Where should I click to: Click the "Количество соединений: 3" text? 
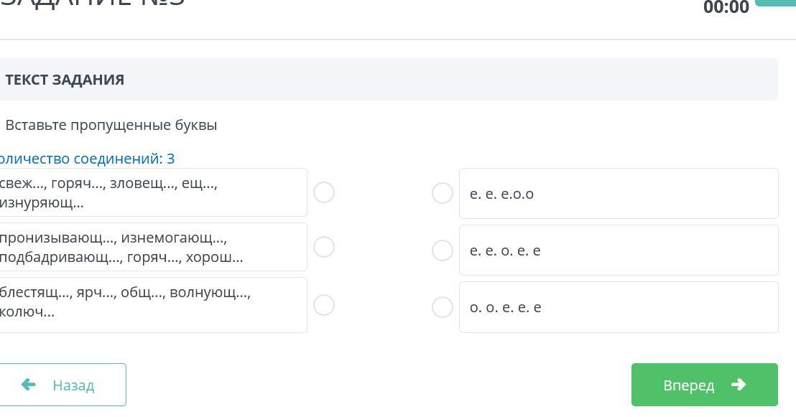[x=86, y=159]
